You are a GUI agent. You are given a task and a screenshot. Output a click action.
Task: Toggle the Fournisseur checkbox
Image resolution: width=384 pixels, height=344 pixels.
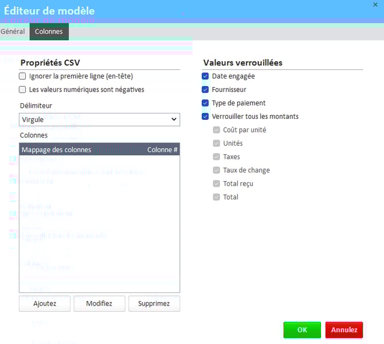(206, 89)
